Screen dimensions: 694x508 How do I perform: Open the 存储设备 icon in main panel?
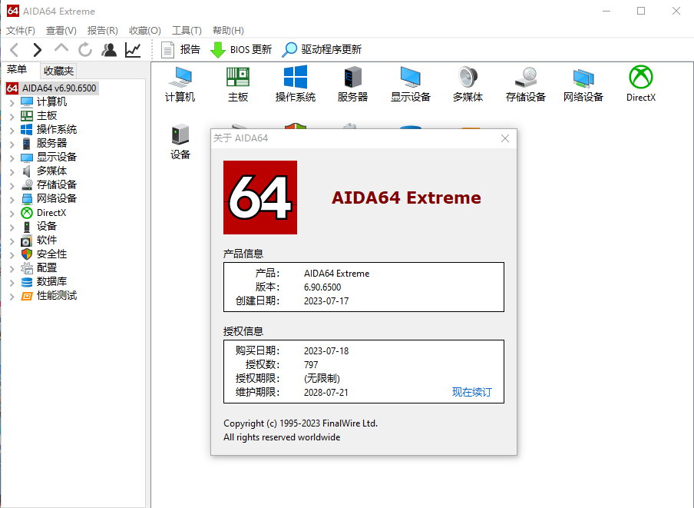[x=526, y=85]
